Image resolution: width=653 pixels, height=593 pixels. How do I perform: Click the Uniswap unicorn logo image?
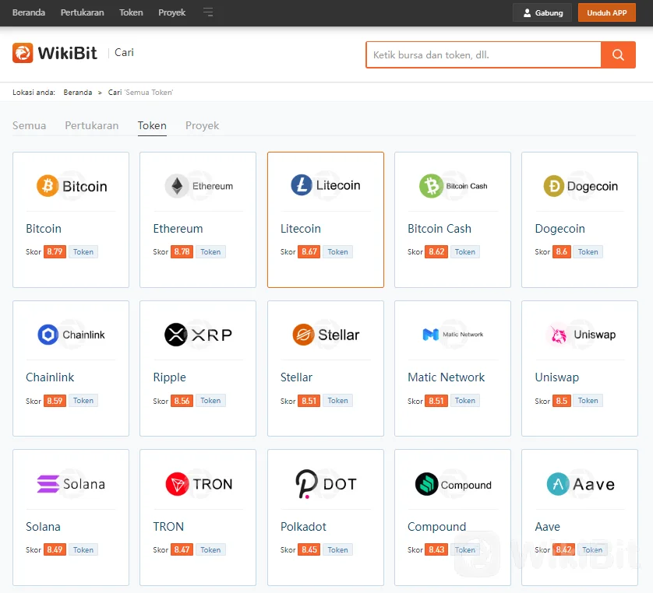point(581,335)
